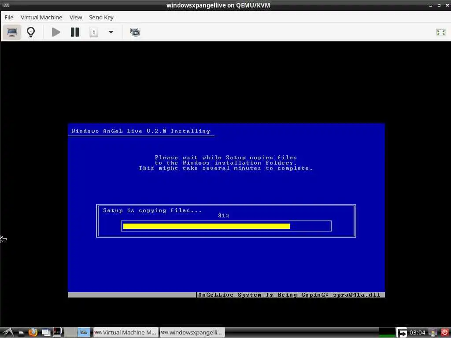Switch to the active blue workspace pager

84,333
